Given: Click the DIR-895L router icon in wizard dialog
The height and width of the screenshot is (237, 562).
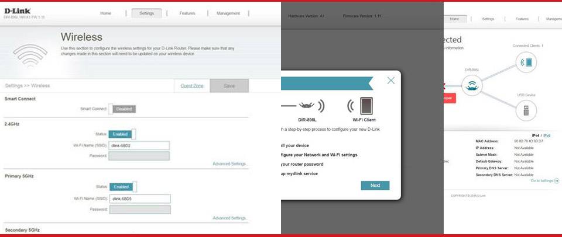Looking at the screenshot, I should click(306, 105).
